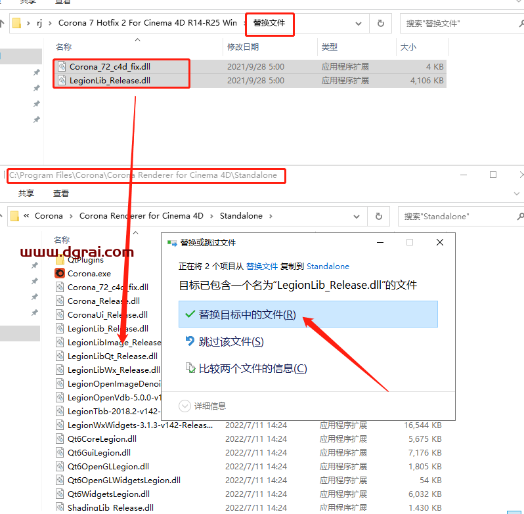Click Qt6CoreLegion.dll file icon

[x=60, y=439]
